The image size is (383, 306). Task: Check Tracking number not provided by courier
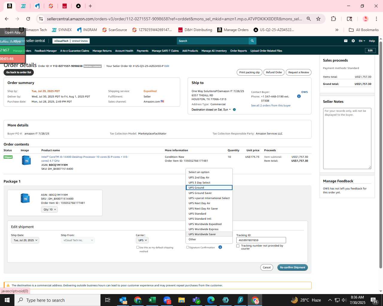[238, 246]
